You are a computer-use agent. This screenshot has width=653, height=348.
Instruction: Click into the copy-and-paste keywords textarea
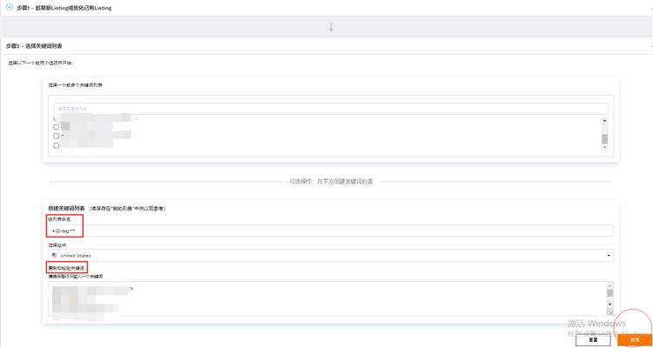[x=326, y=298]
